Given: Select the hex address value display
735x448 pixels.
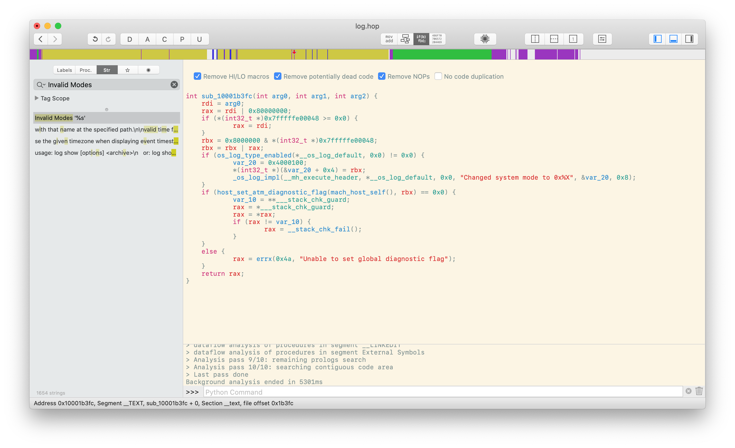Looking at the screenshot, I should click(438, 38).
